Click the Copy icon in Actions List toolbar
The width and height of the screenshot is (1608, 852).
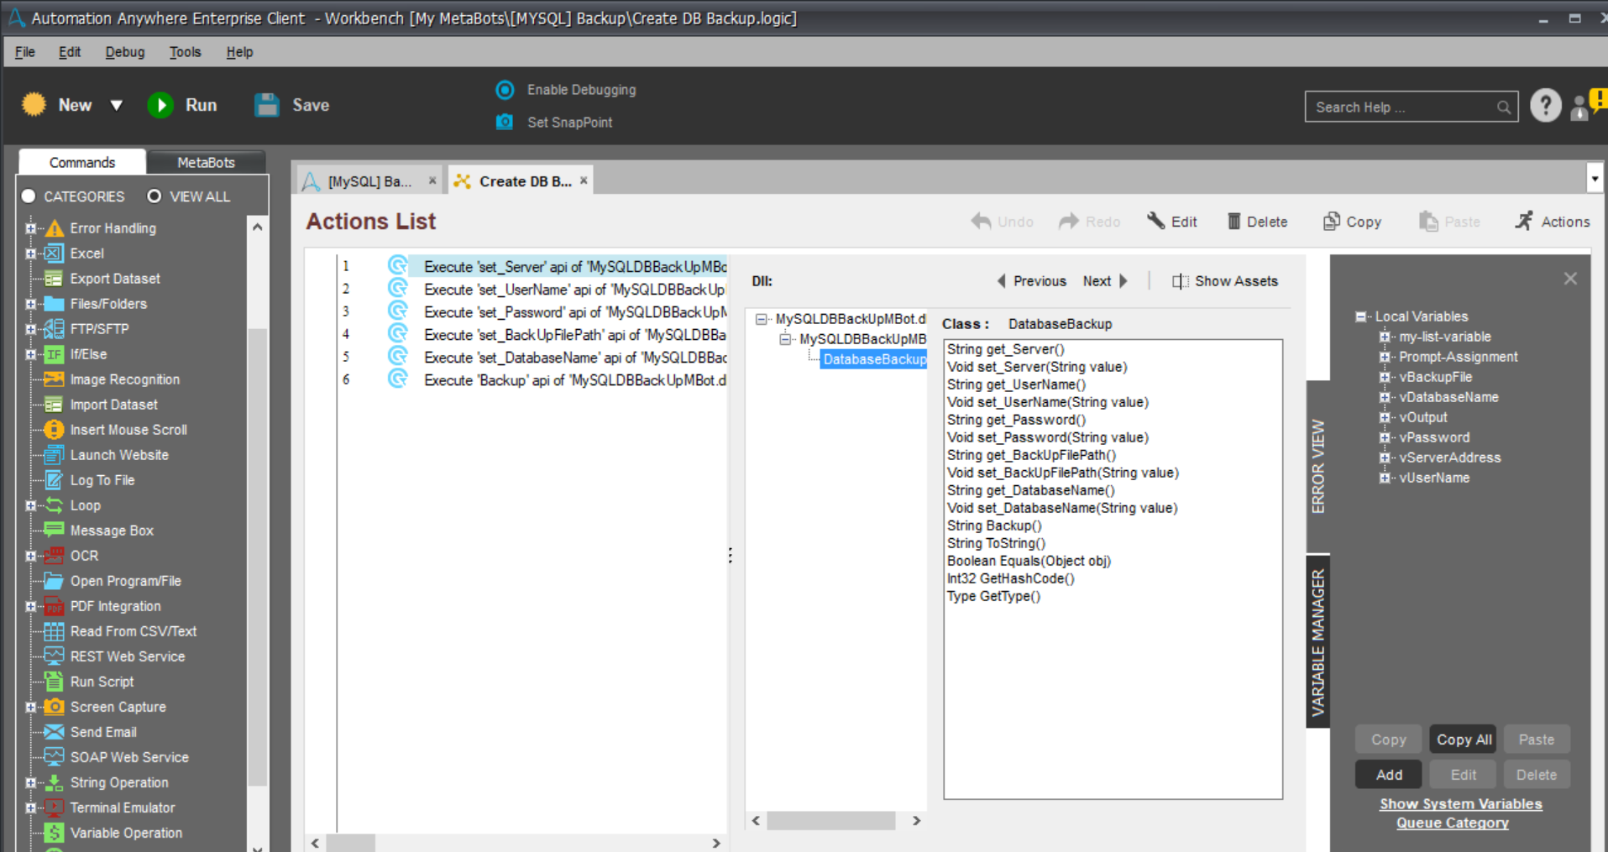click(x=1331, y=222)
